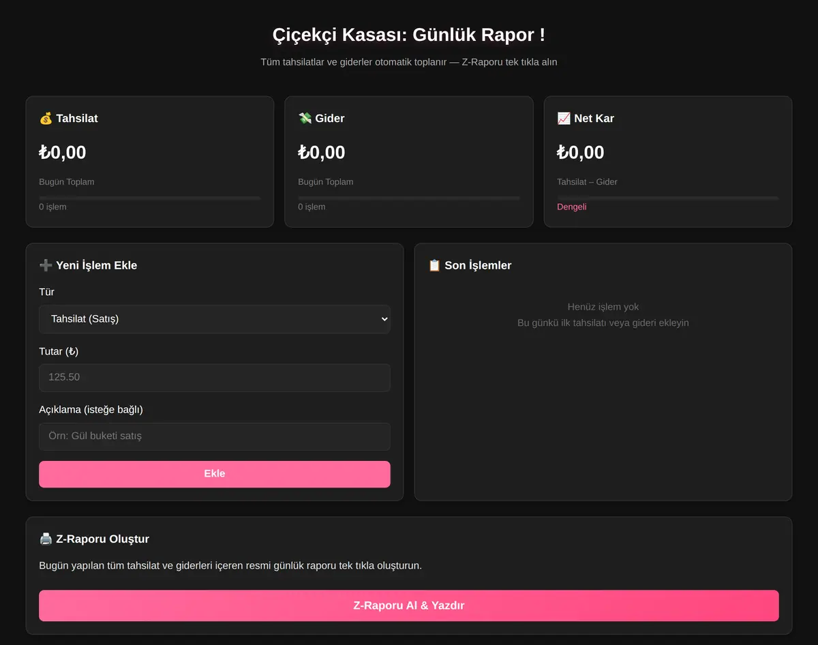Image resolution: width=818 pixels, height=645 pixels.
Task: Click the dropdown arrow of the Tür selector
Action: [x=384, y=319]
